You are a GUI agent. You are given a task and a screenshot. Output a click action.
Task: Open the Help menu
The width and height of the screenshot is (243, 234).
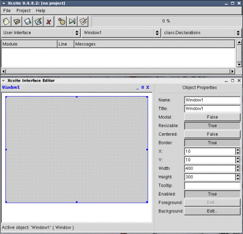(40, 11)
